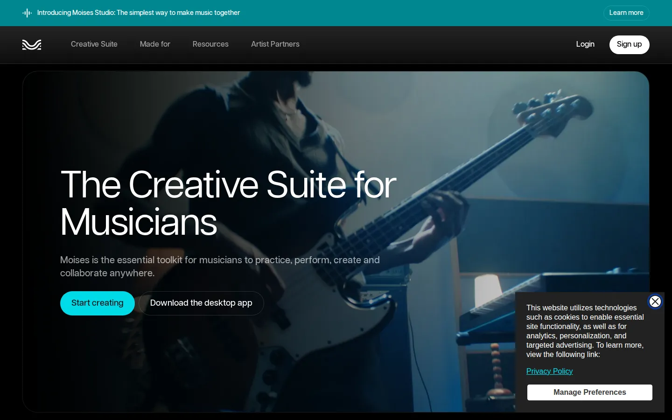The width and height of the screenshot is (672, 420).
Task: Click the Start creating button
Action: pyautogui.click(x=98, y=303)
